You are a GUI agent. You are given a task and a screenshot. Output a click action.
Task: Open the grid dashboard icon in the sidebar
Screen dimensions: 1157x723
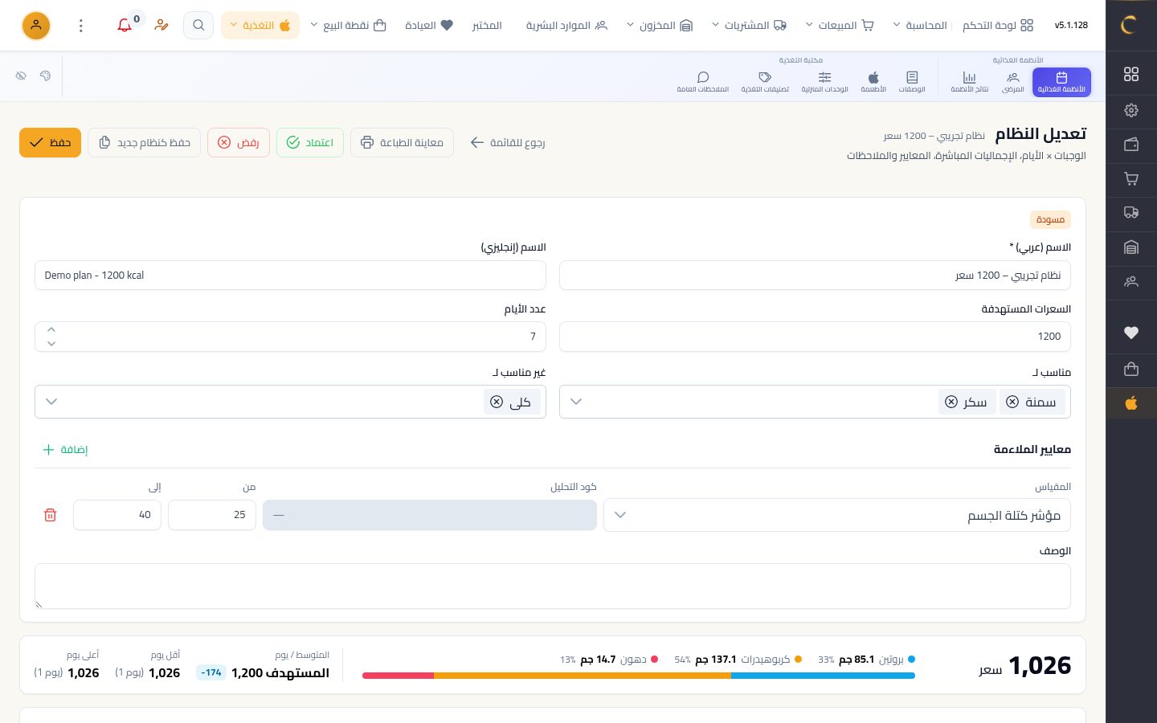click(1131, 74)
